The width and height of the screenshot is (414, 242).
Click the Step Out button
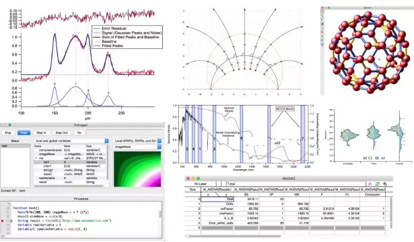coord(62,133)
